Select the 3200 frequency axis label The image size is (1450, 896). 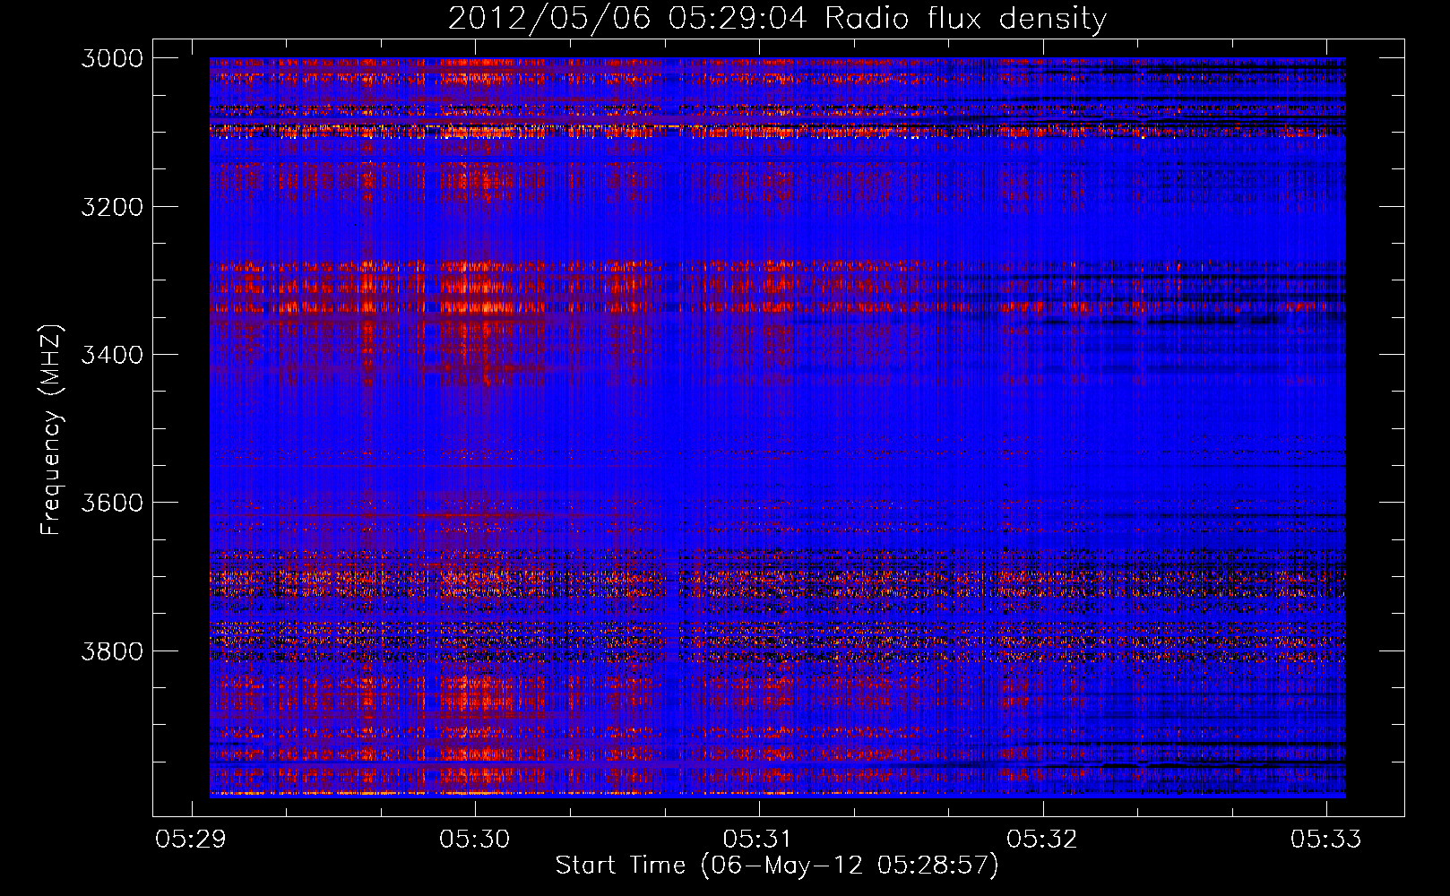[x=112, y=207]
